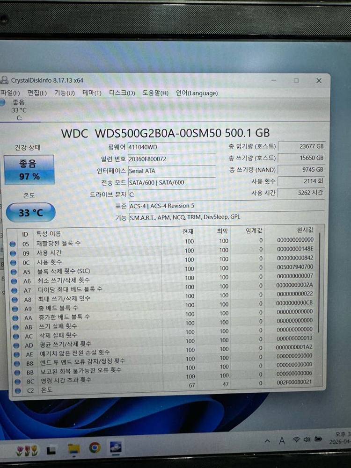Image resolution: width=351 pixels, height=468 pixels.
Task: Click the ID column header
Action: 25,234
